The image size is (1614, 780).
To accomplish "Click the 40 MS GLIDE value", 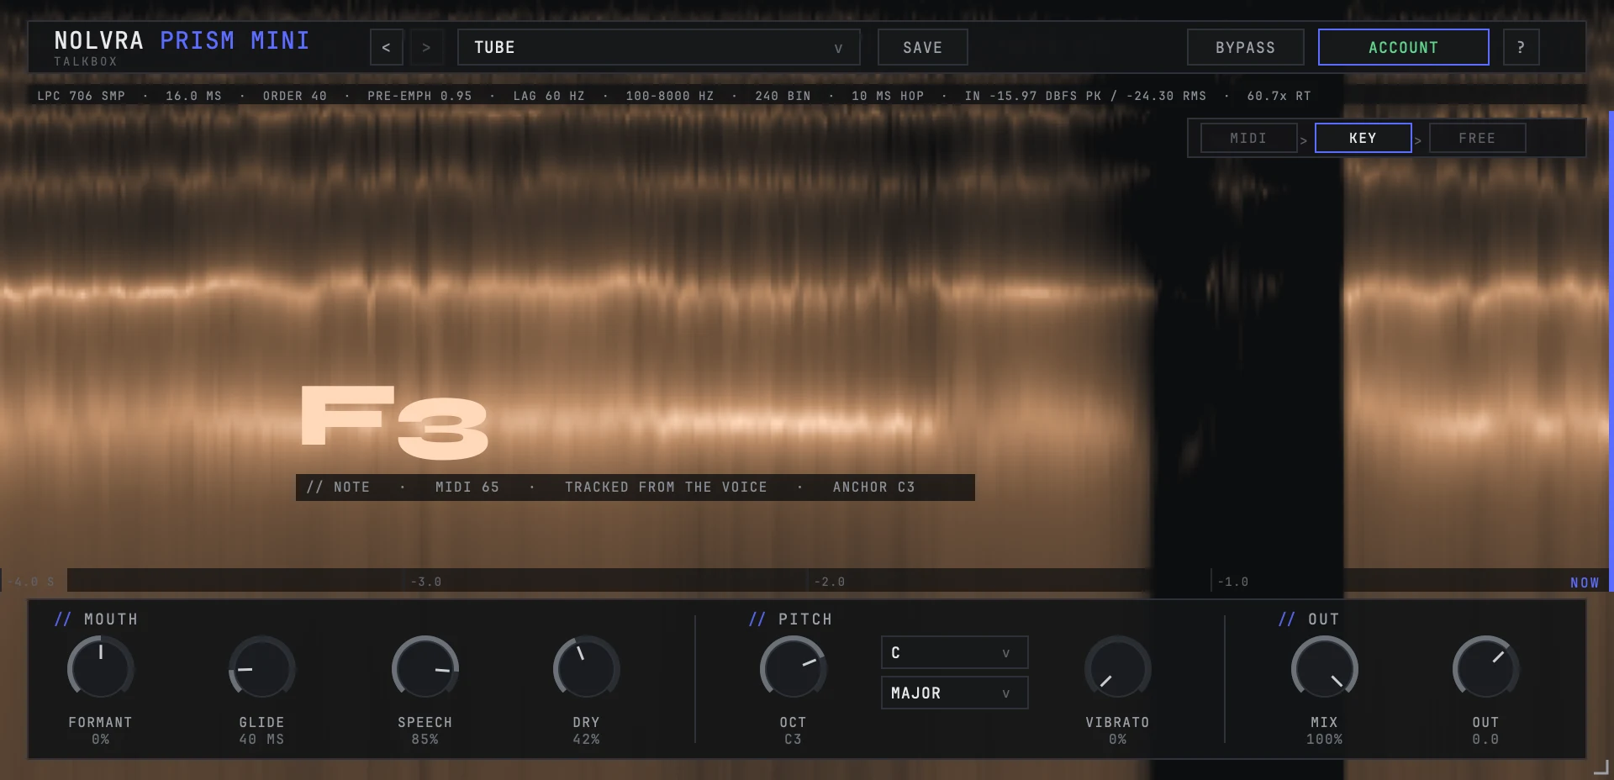I will 262,740.
